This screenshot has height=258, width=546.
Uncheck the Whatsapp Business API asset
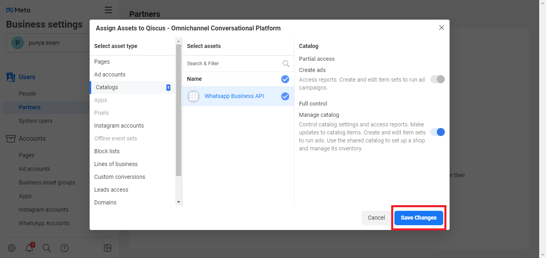285,96
